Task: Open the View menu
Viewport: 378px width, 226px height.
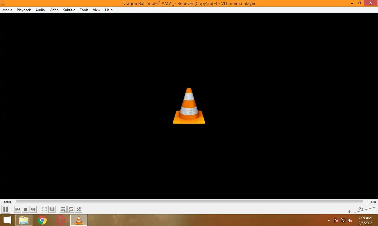Action: click(x=97, y=10)
